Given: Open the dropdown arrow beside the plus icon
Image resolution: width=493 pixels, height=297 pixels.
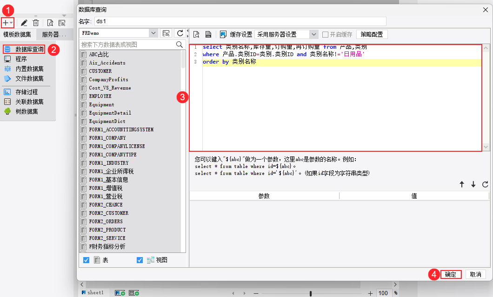Looking at the screenshot, I should (11, 23).
